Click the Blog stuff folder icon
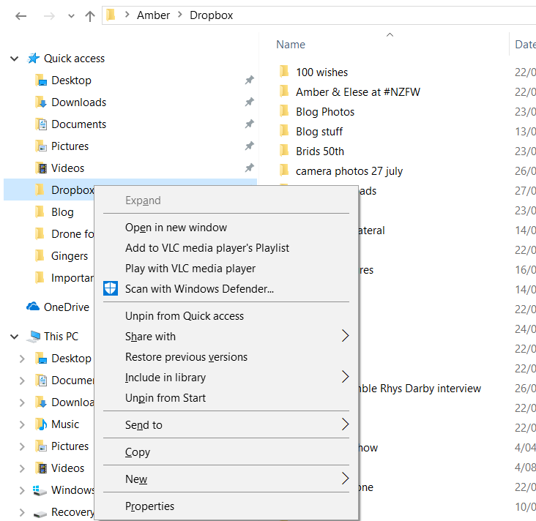The image size is (536, 521). click(284, 131)
